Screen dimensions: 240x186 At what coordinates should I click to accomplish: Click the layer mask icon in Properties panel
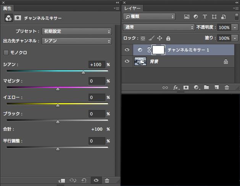pos(18,18)
